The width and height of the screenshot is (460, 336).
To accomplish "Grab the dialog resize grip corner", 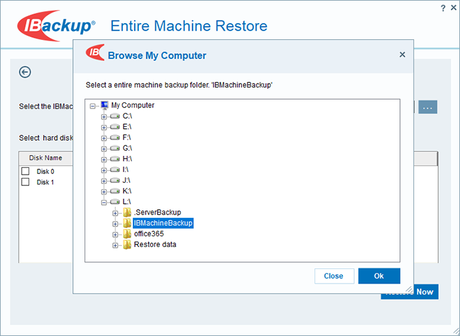I will [x=409, y=290].
